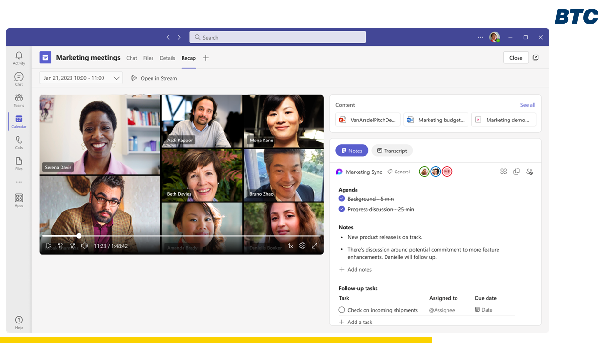Change playback speed 1x
This screenshot has width=610, height=343.
coord(290,246)
